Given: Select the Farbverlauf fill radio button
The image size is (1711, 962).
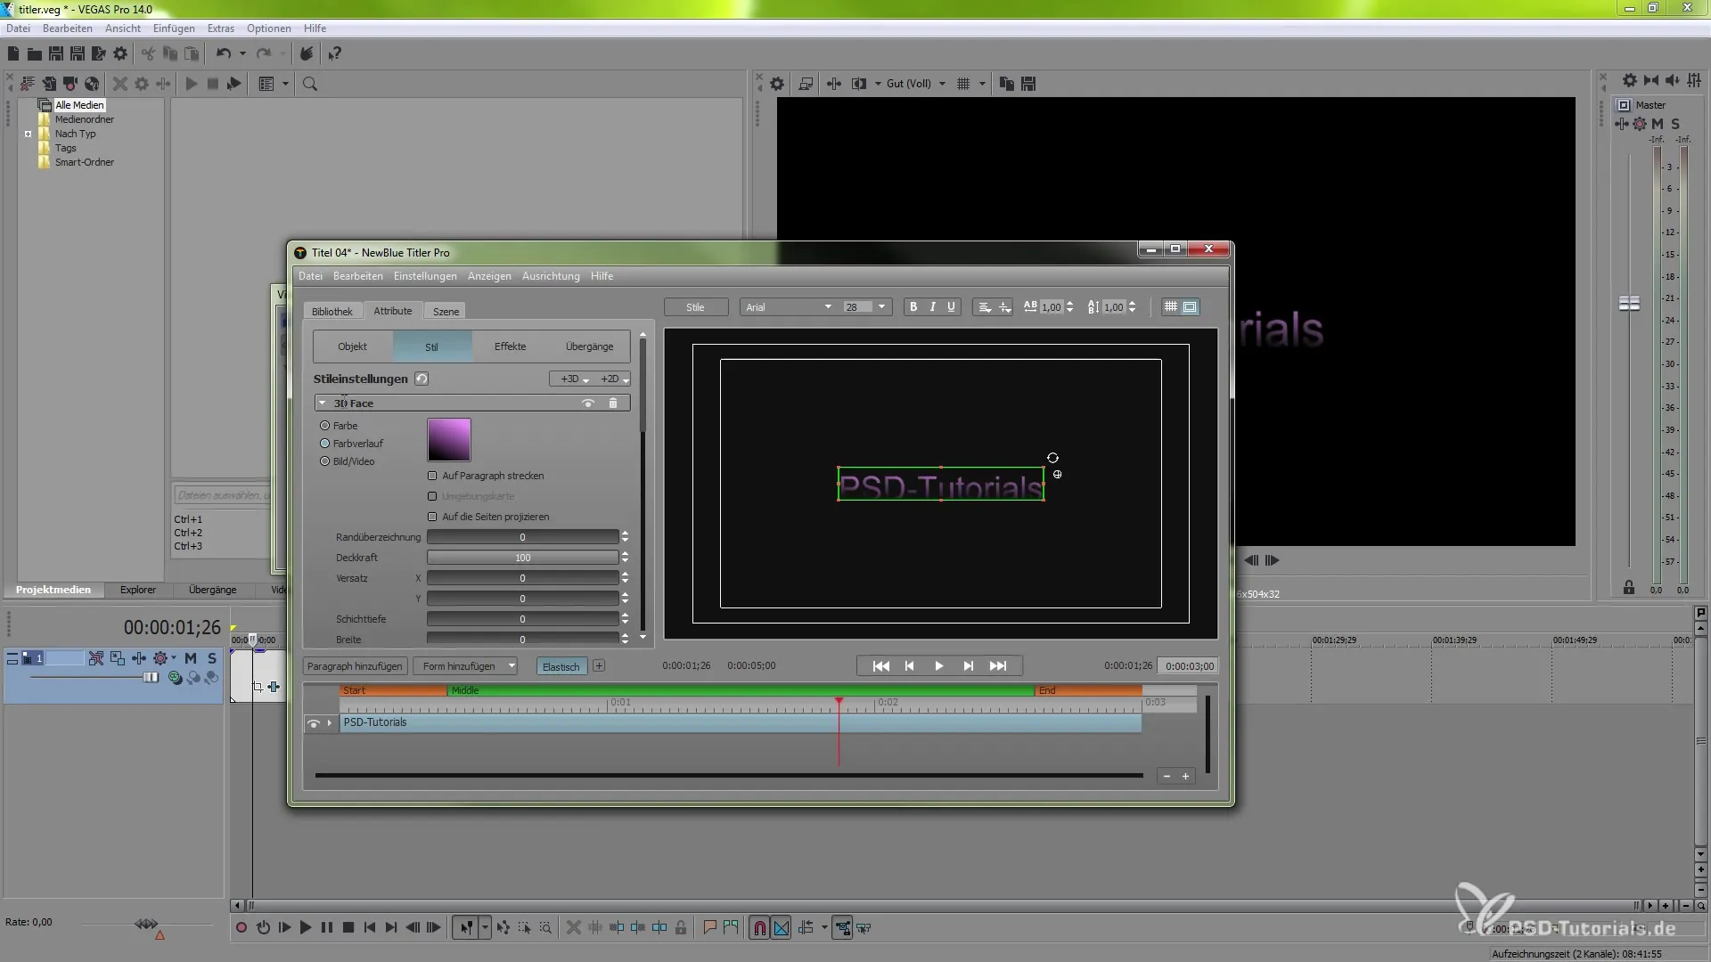Looking at the screenshot, I should tap(325, 444).
